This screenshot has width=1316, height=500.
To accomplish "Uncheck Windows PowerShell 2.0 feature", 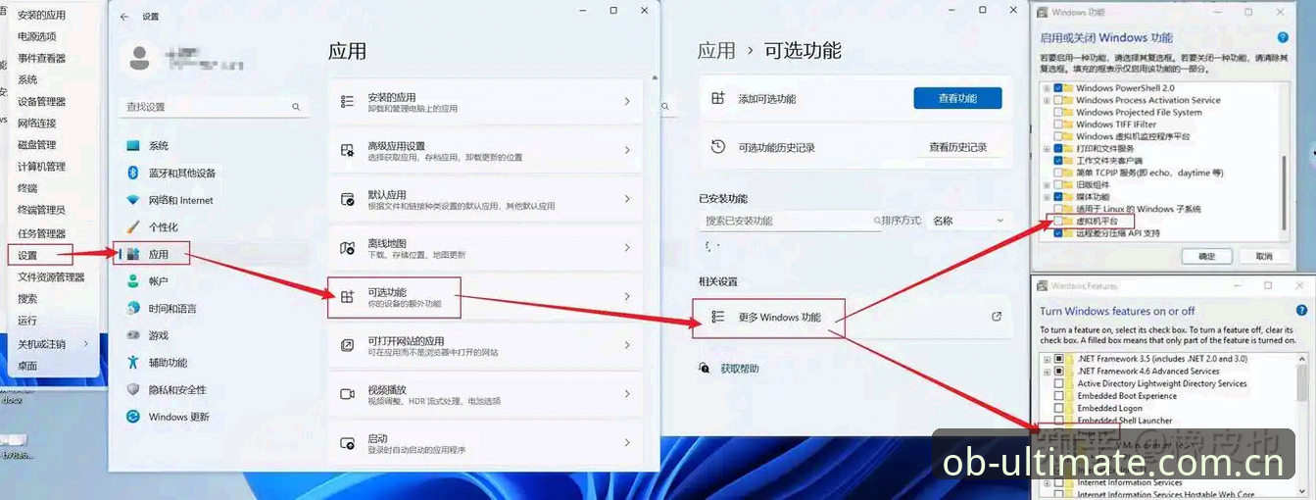I will [x=1058, y=88].
